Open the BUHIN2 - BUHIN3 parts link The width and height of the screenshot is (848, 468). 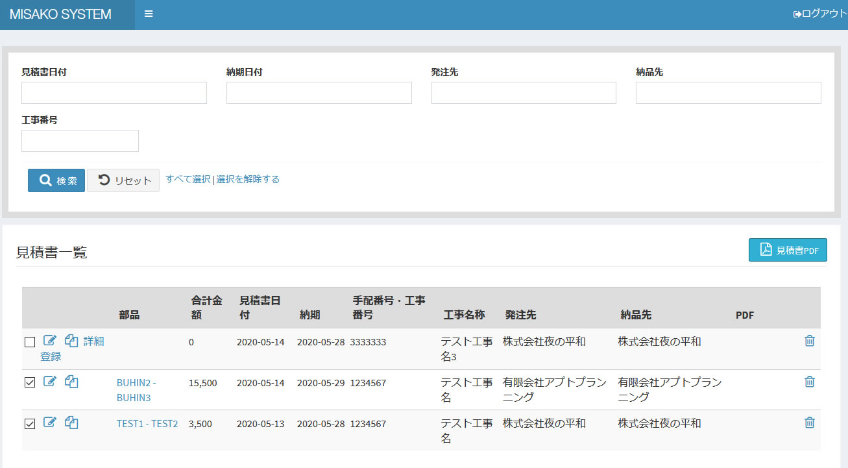click(x=136, y=389)
